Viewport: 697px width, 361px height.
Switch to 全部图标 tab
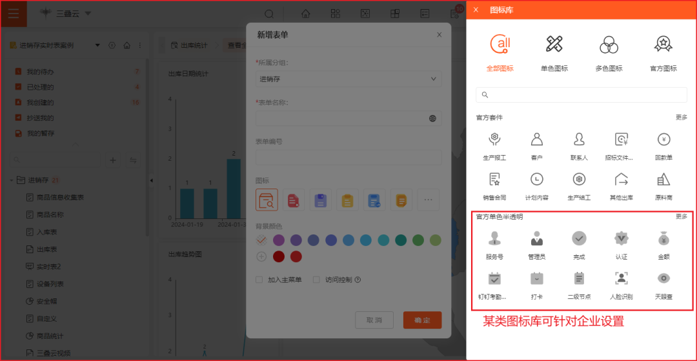pos(500,54)
